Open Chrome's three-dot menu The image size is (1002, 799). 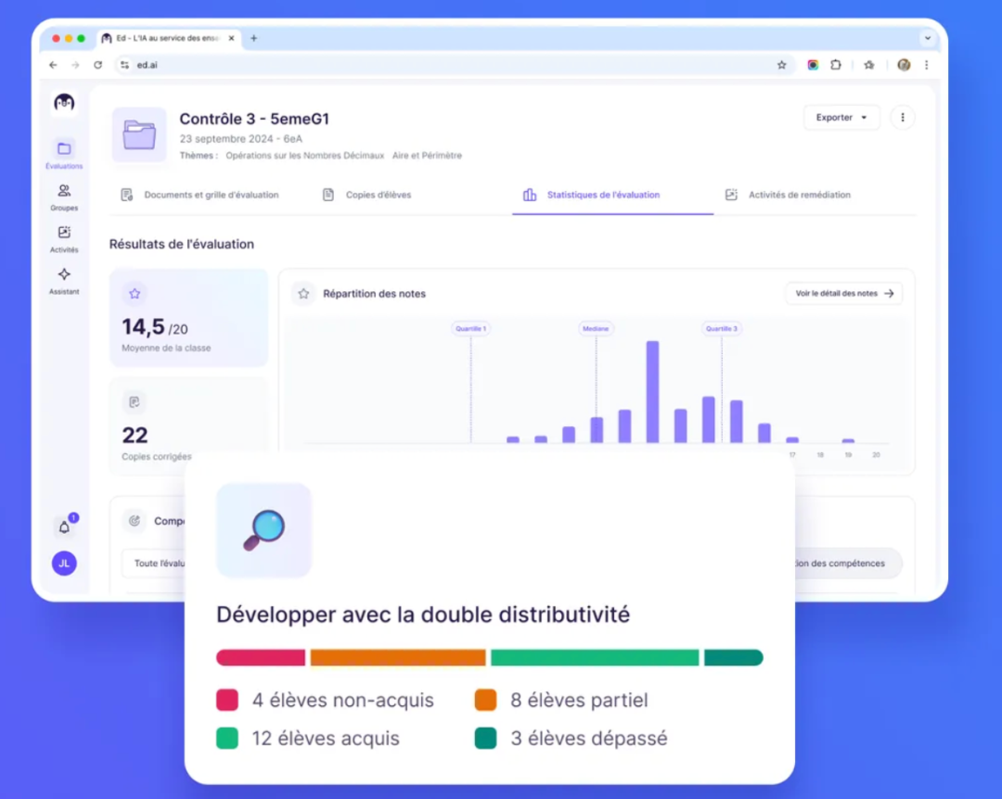[x=927, y=65]
